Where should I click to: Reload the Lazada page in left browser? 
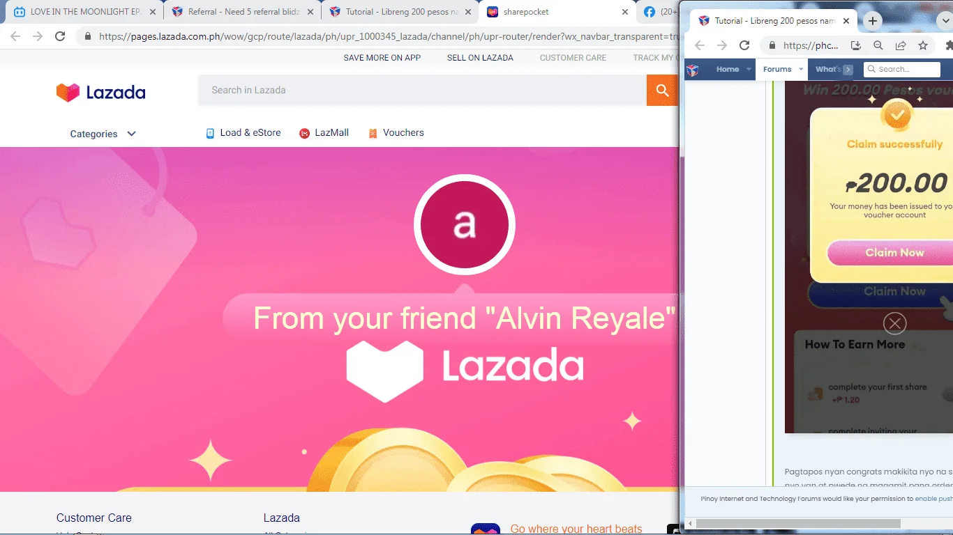pyautogui.click(x=60, y=36)
